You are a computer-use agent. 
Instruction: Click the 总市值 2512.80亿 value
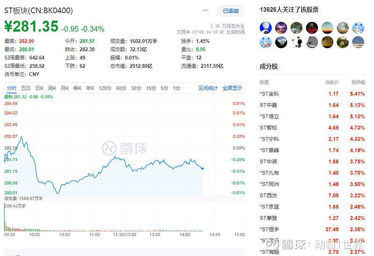pos(141,66)
